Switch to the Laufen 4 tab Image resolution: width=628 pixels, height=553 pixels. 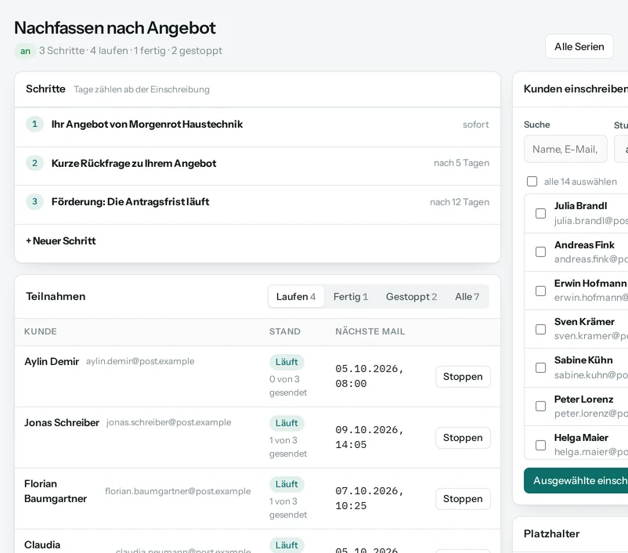click(x=295, y=297)
